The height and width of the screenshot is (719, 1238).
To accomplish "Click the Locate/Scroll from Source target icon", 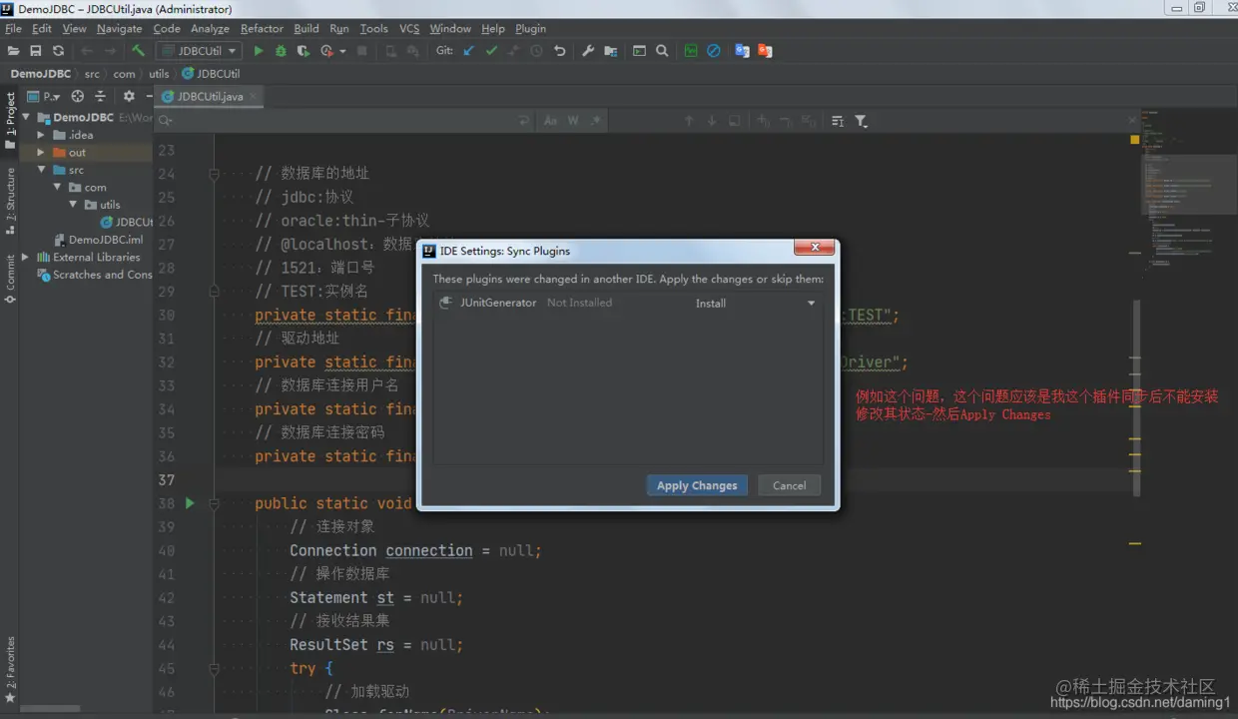I will (x=78, y=97).
